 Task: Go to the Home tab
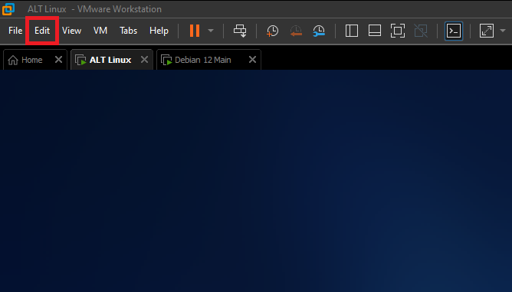(31, 60)
